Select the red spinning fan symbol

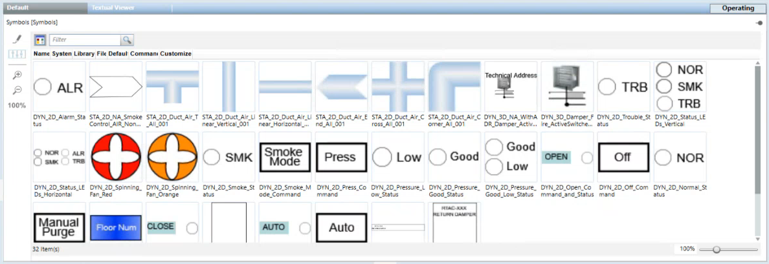point(115,157)
